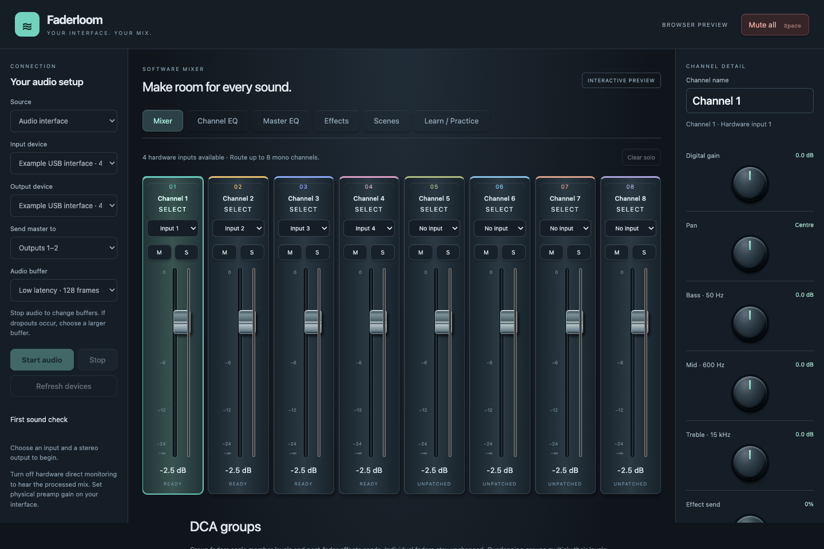The image size is (824, 549).
Task: Click the Stop button
Action: coord(97,360)
